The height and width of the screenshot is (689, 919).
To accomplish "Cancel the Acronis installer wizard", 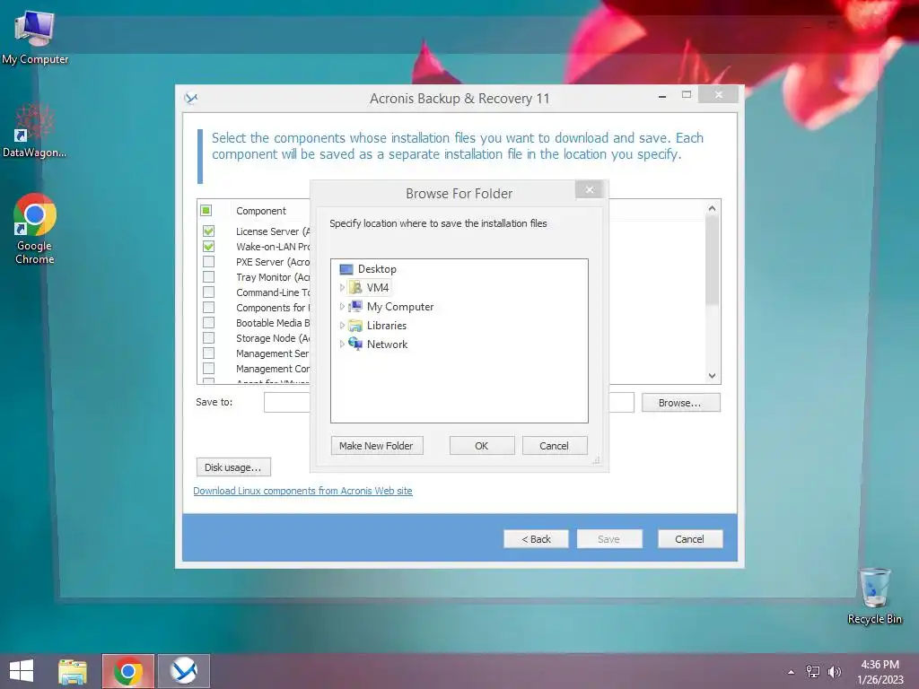I will pyautogui.click(x=690, y=539).
